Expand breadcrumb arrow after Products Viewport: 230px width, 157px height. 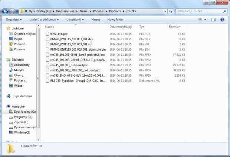click(124, 11)
